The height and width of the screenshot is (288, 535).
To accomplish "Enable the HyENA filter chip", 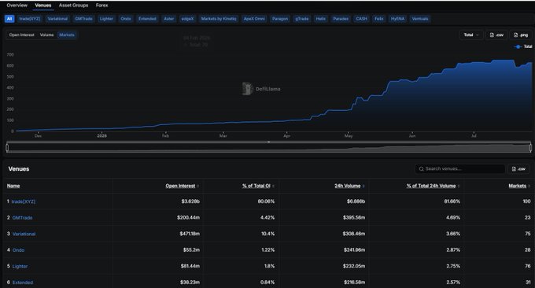I will coord(397,19).
